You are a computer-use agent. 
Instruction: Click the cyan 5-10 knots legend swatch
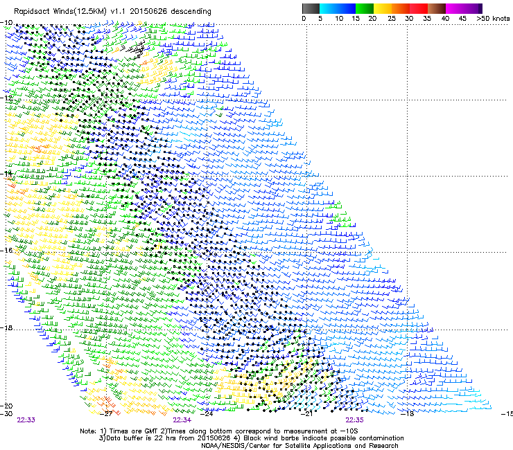pyautogui.click(x=328, y=8)
